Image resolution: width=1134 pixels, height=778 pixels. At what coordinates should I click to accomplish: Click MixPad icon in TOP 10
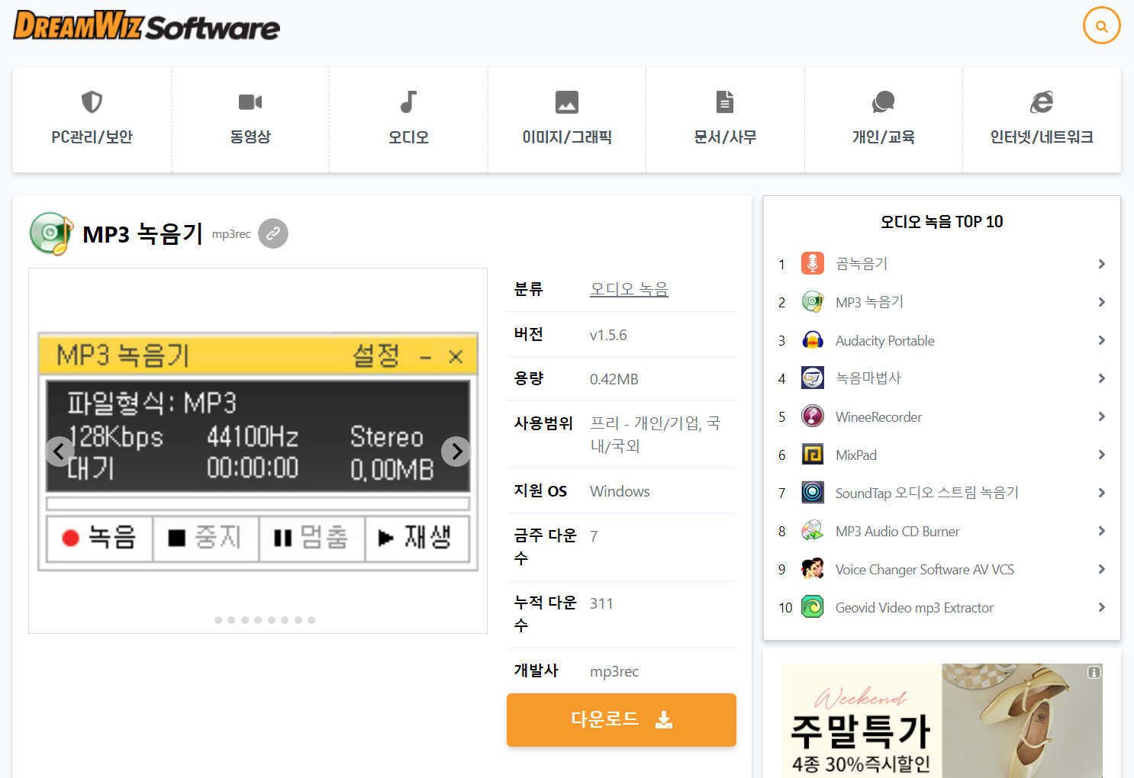(813, 455)
